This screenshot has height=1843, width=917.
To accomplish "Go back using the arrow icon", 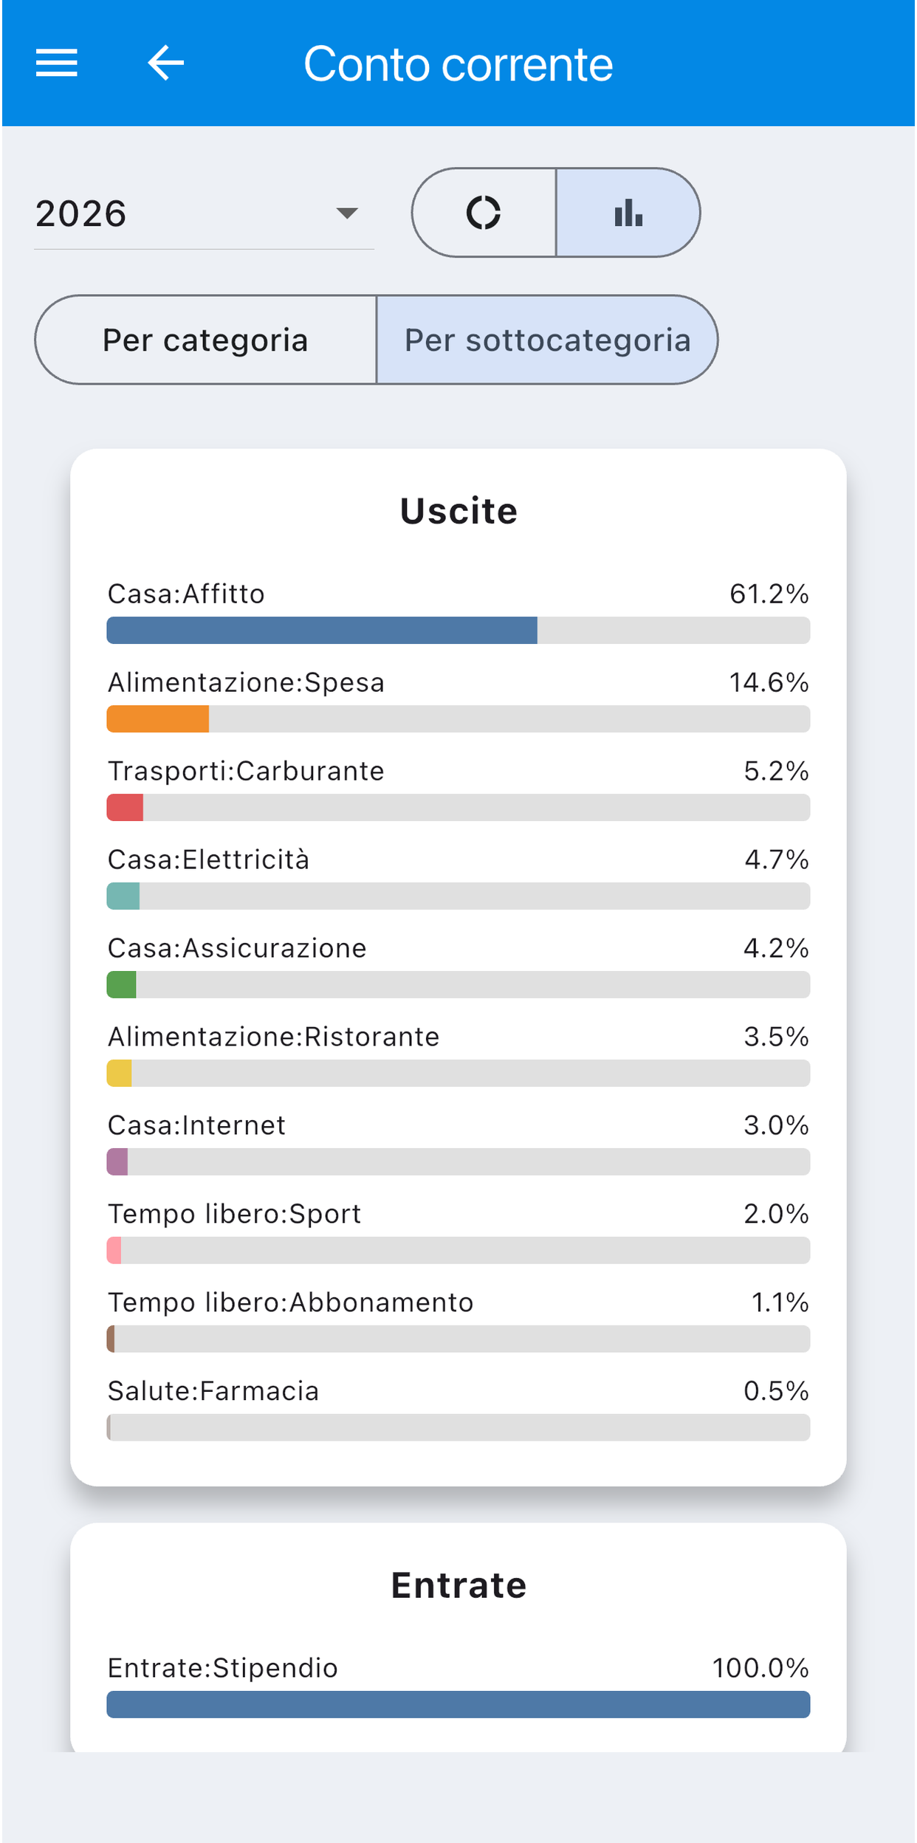I will [x=165, y=63].
